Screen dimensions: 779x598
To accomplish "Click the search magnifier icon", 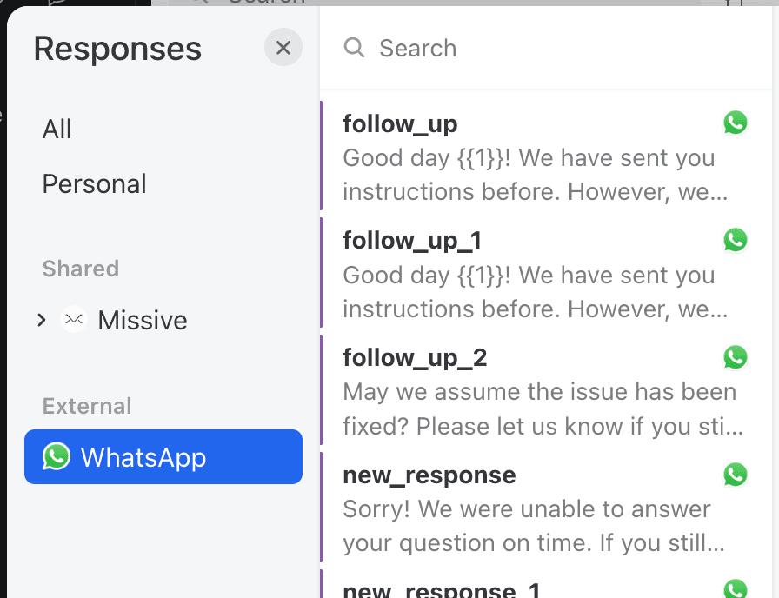I will click(x=354, y=48).
